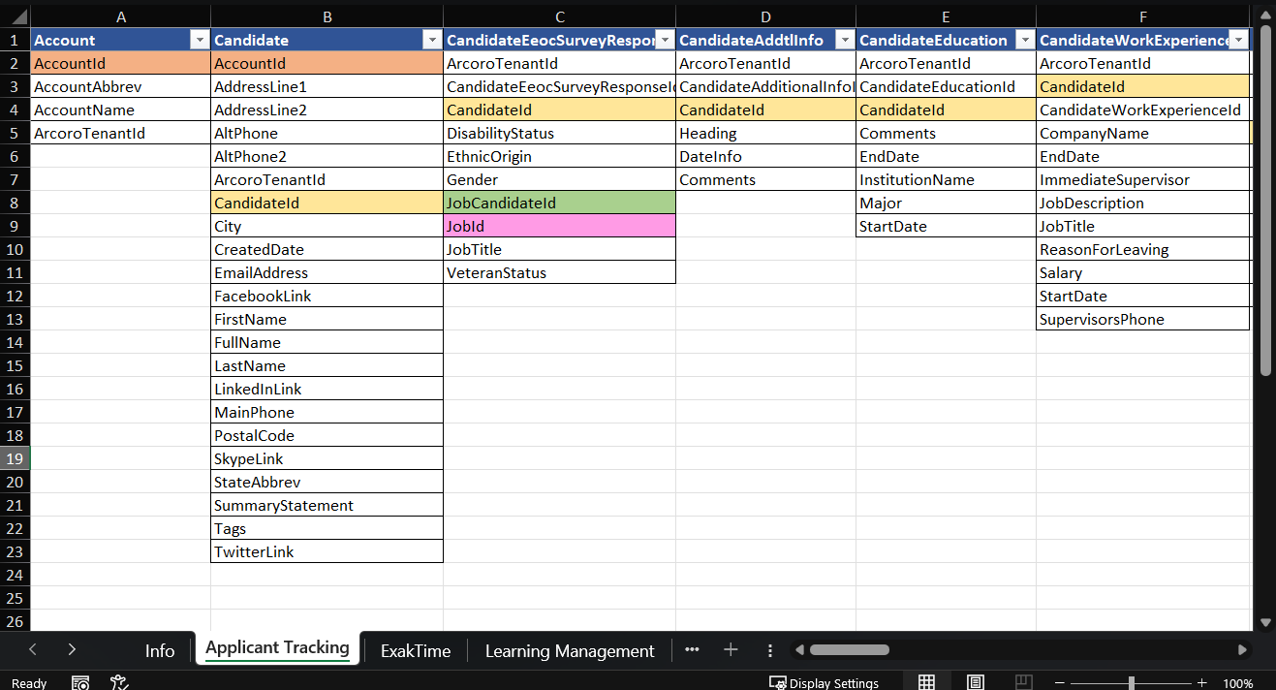Select the AccountName cell
Screen dimensions: 1276x690
[120, 110]
